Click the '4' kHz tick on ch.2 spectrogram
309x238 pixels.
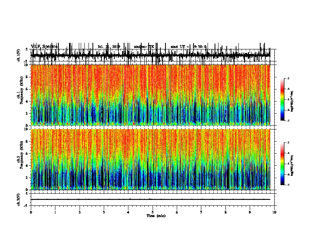(x=27, y=166)
